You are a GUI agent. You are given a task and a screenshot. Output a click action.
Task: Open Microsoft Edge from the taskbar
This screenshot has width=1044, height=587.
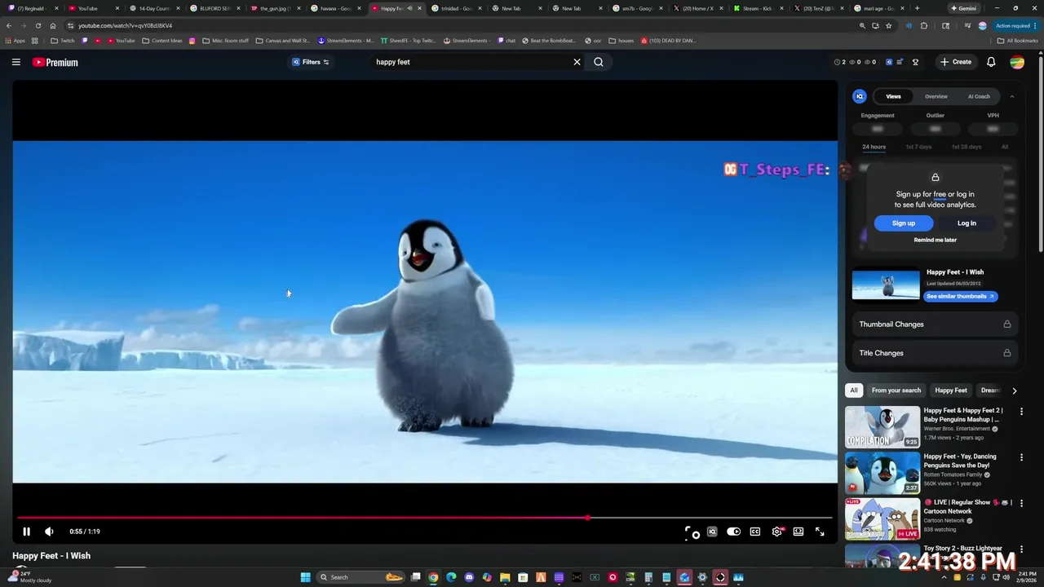451,577
